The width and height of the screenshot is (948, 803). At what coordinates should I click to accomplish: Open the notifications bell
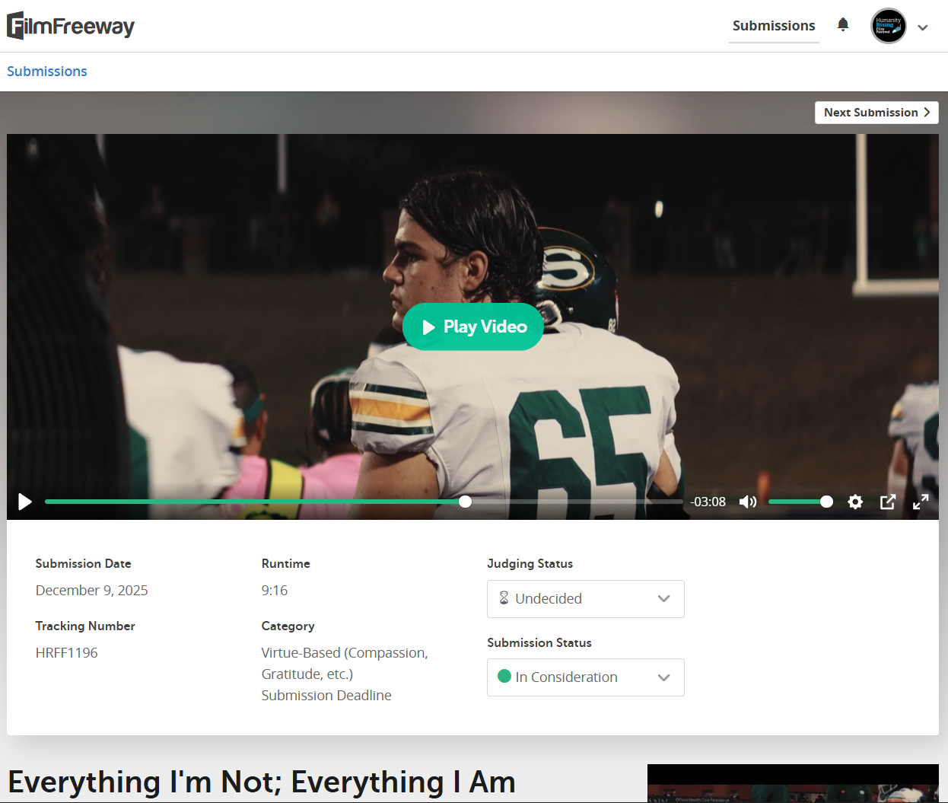(x=843, y=25)
